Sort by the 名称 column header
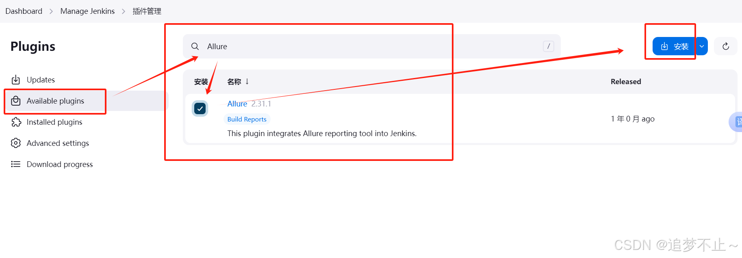The image size is (742, 258). click(x=238, y=82)
